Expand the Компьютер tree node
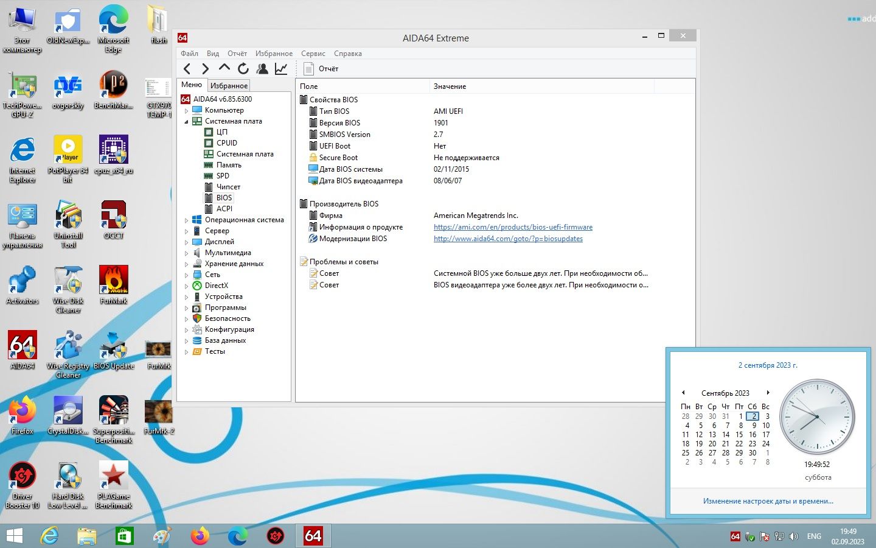The image size is (876, 548). tap(187, 111)
